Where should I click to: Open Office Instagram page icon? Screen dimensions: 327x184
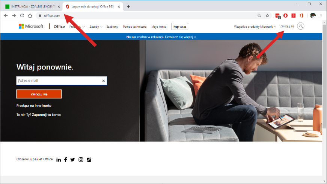[81, 160]
